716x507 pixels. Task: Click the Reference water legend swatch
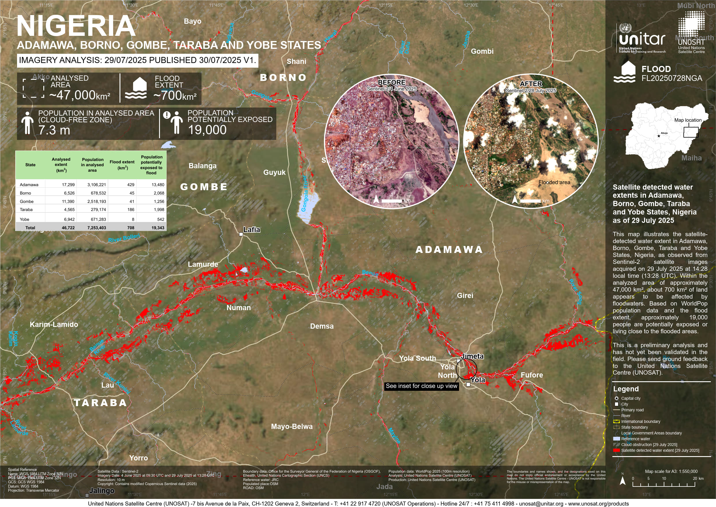[x=616, y=439]
